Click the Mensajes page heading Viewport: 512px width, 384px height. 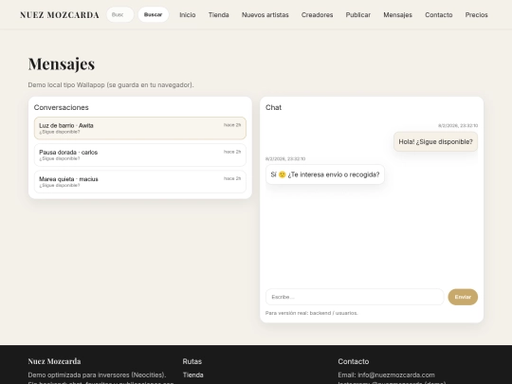click(62, 64)
